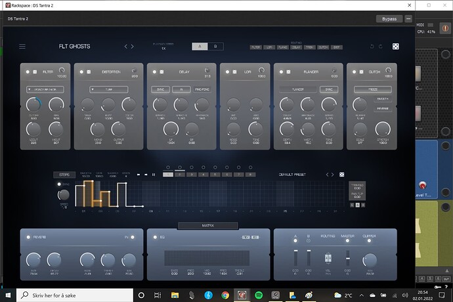Adjust the Master volume fader
Screen dimensions: 453x302
[348, 258]
